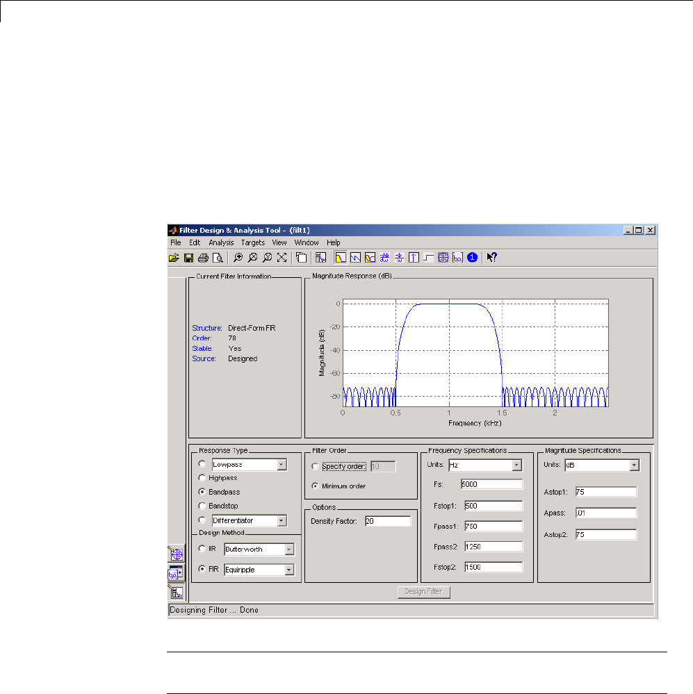Screen dimensions: 693x694
Task: Open Design Filter panel in the sidebar
Action: tap(175, 592)
